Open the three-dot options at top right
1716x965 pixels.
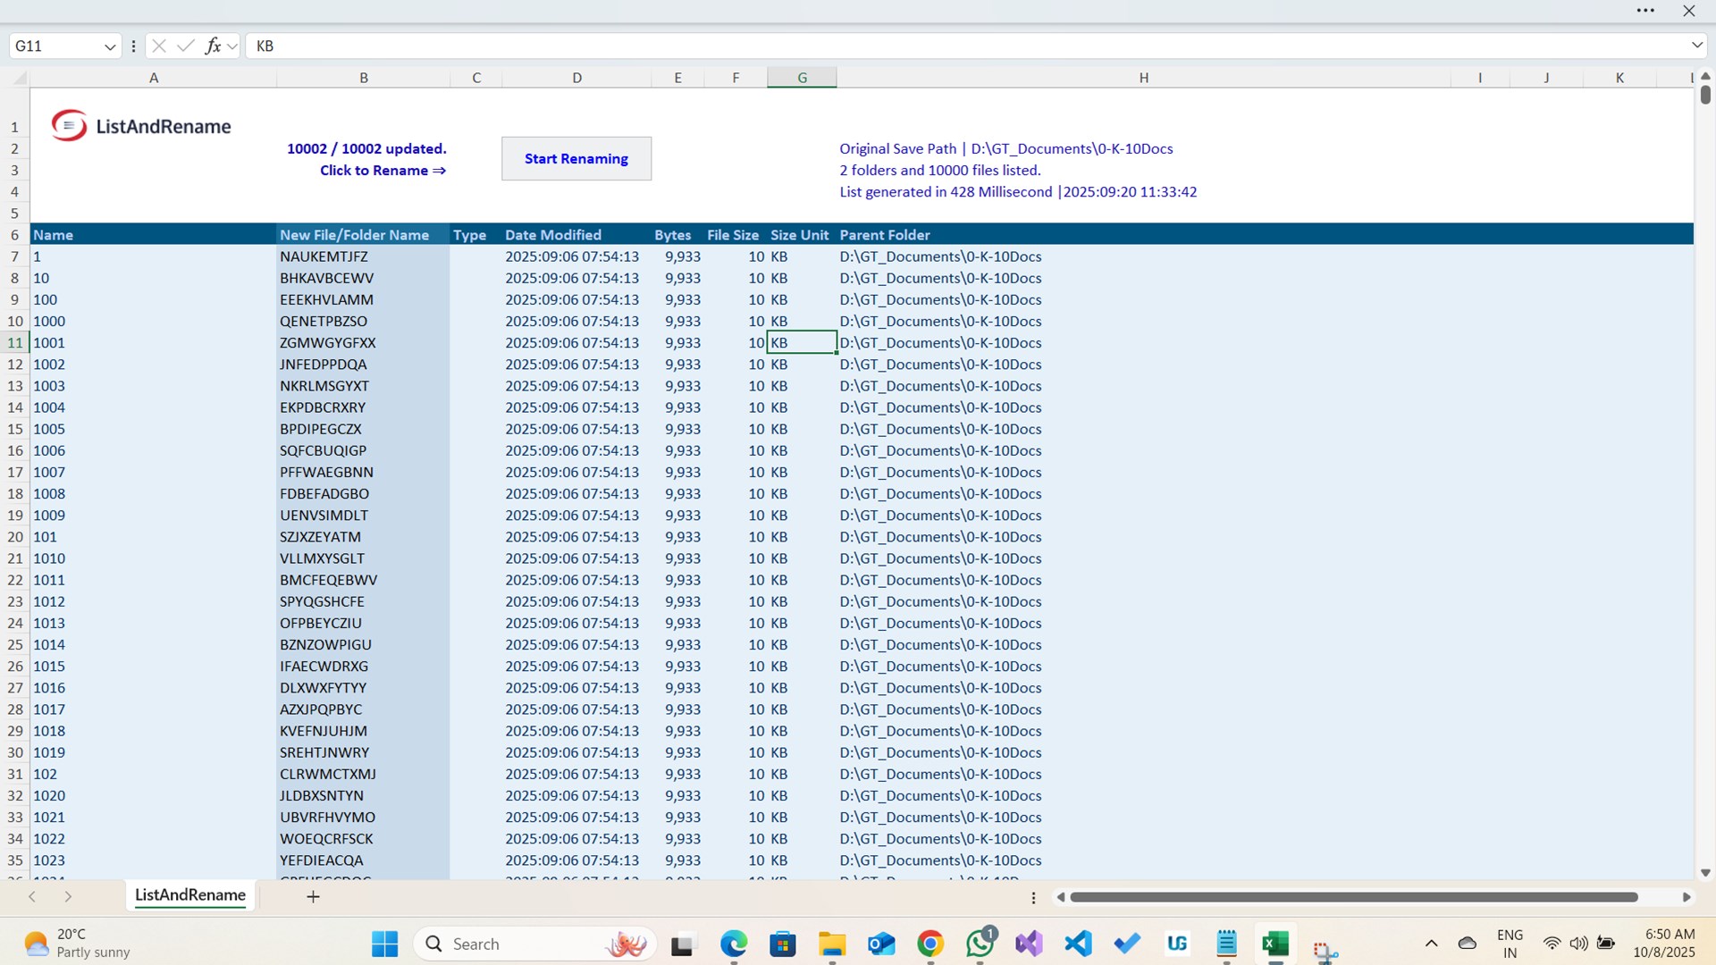pos(1645,11)
